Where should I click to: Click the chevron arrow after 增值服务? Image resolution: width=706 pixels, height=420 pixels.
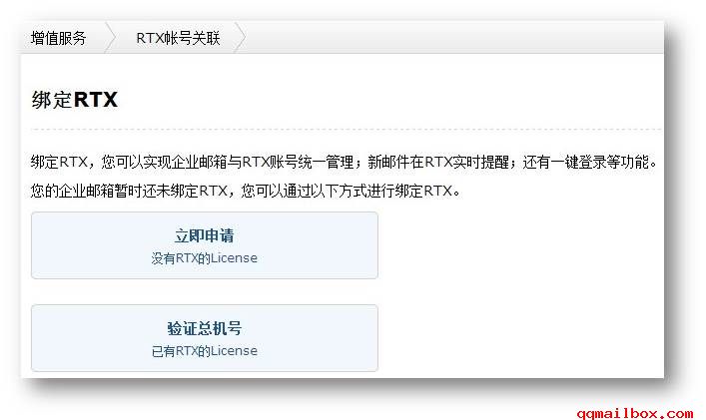110,38
